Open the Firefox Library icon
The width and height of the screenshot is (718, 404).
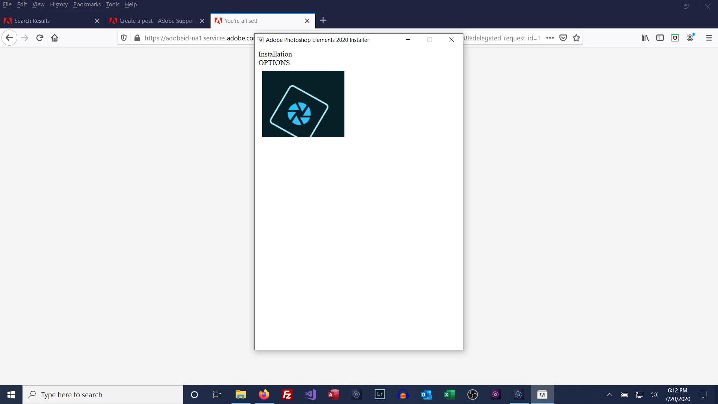pos(645,38)
